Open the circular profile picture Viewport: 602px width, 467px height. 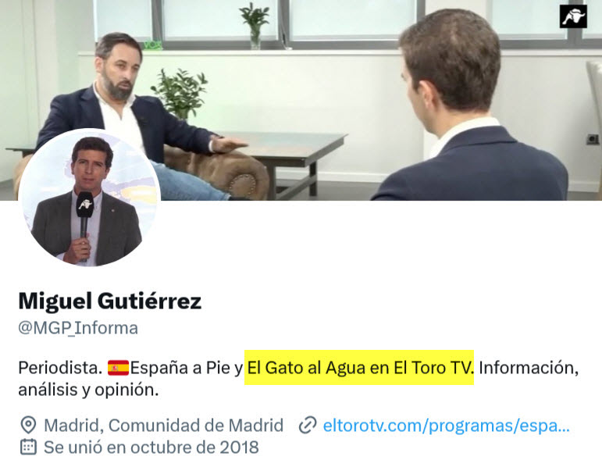pos(90,198)
